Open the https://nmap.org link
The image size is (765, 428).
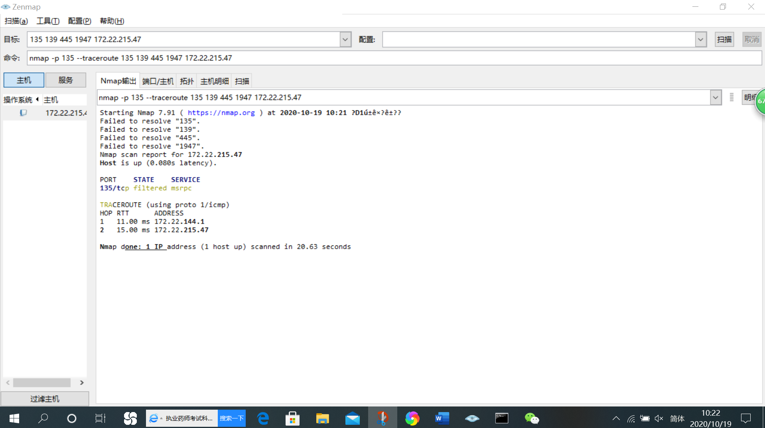click(x=221, y=113)
